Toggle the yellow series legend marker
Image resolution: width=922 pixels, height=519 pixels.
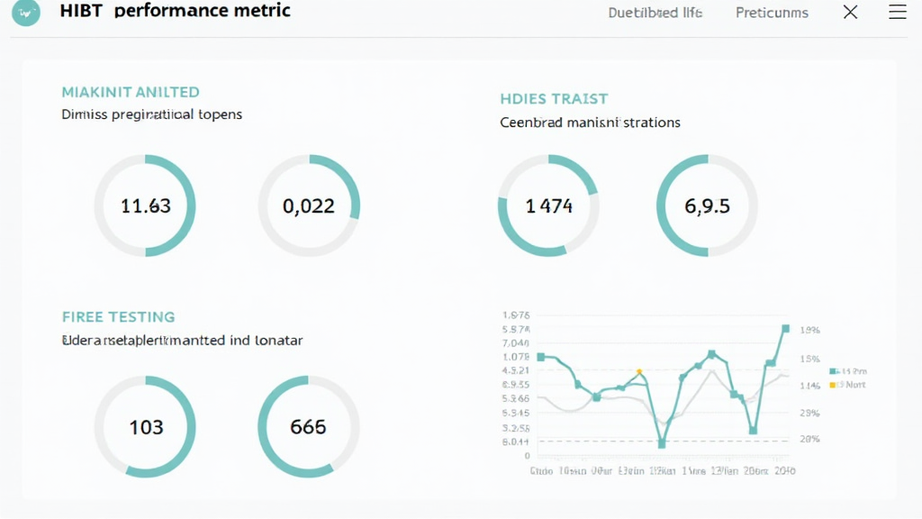coord(833,385)
